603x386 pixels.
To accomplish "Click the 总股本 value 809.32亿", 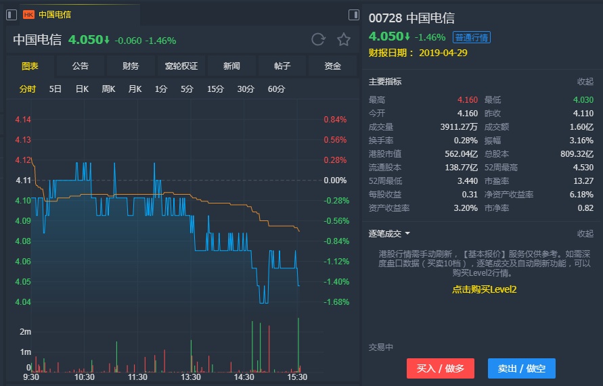I will click(x=577, y=154).
